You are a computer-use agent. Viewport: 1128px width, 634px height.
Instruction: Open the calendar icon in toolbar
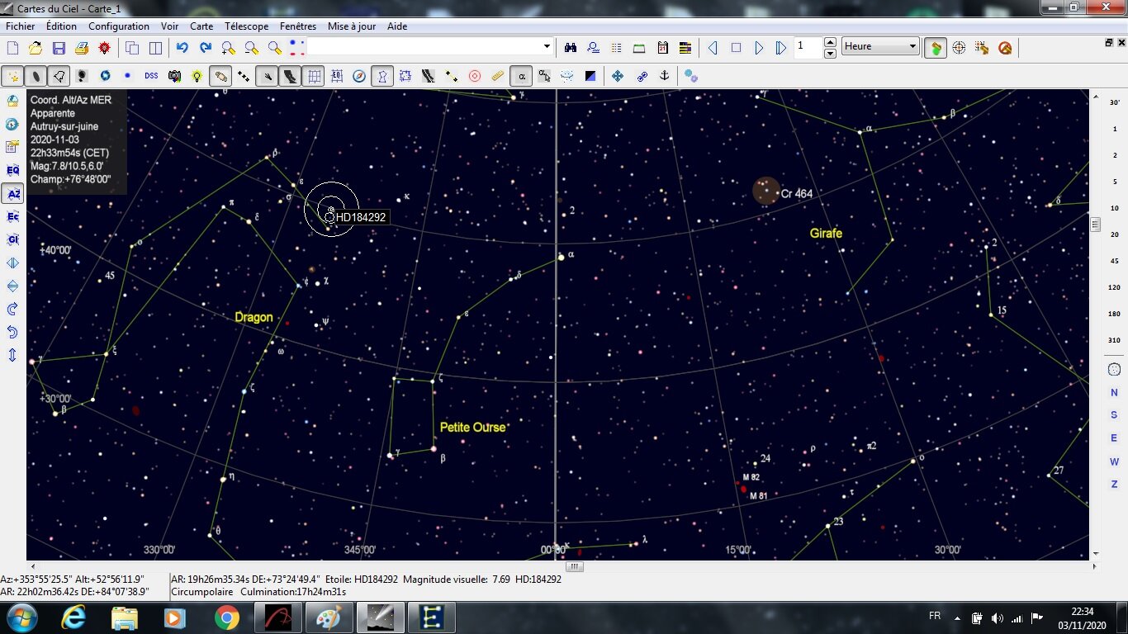click(x=662, y=48)
